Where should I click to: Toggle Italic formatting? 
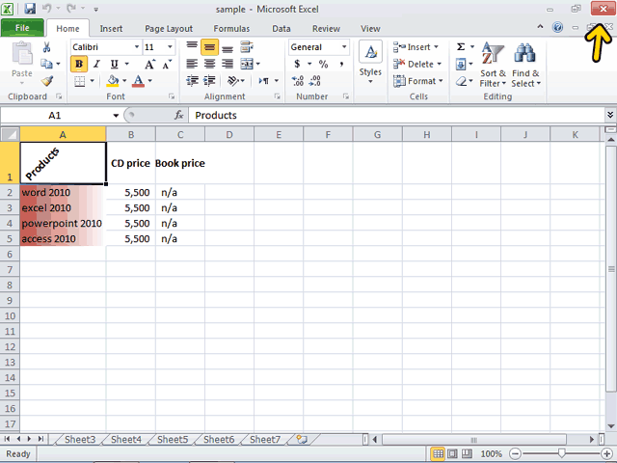[x=96, y=64]
